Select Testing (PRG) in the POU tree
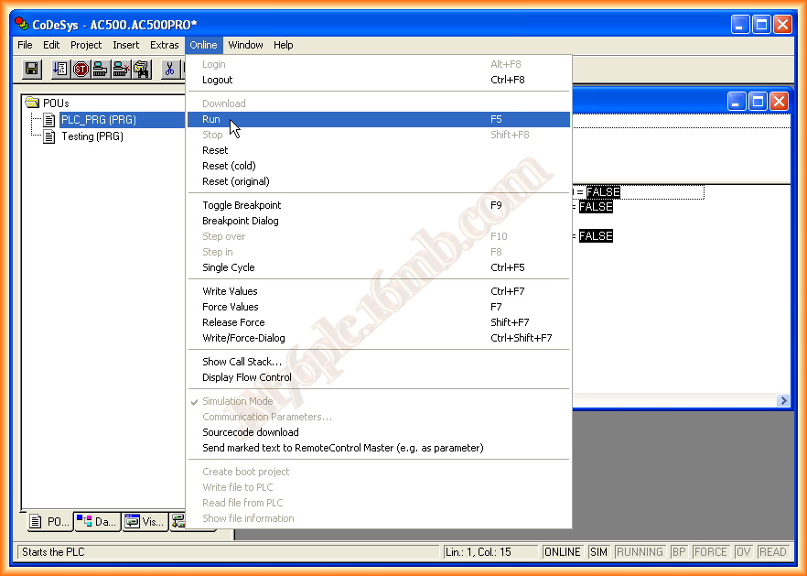Screen dimensions: 807x576 (x=91, y=136)
